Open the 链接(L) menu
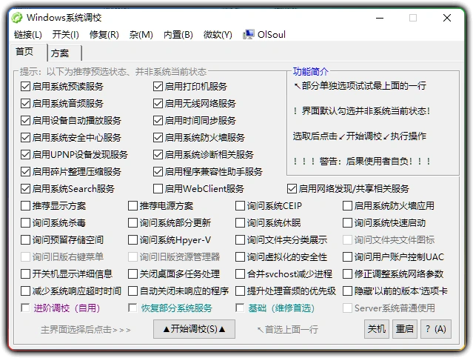 coord(28,35)
